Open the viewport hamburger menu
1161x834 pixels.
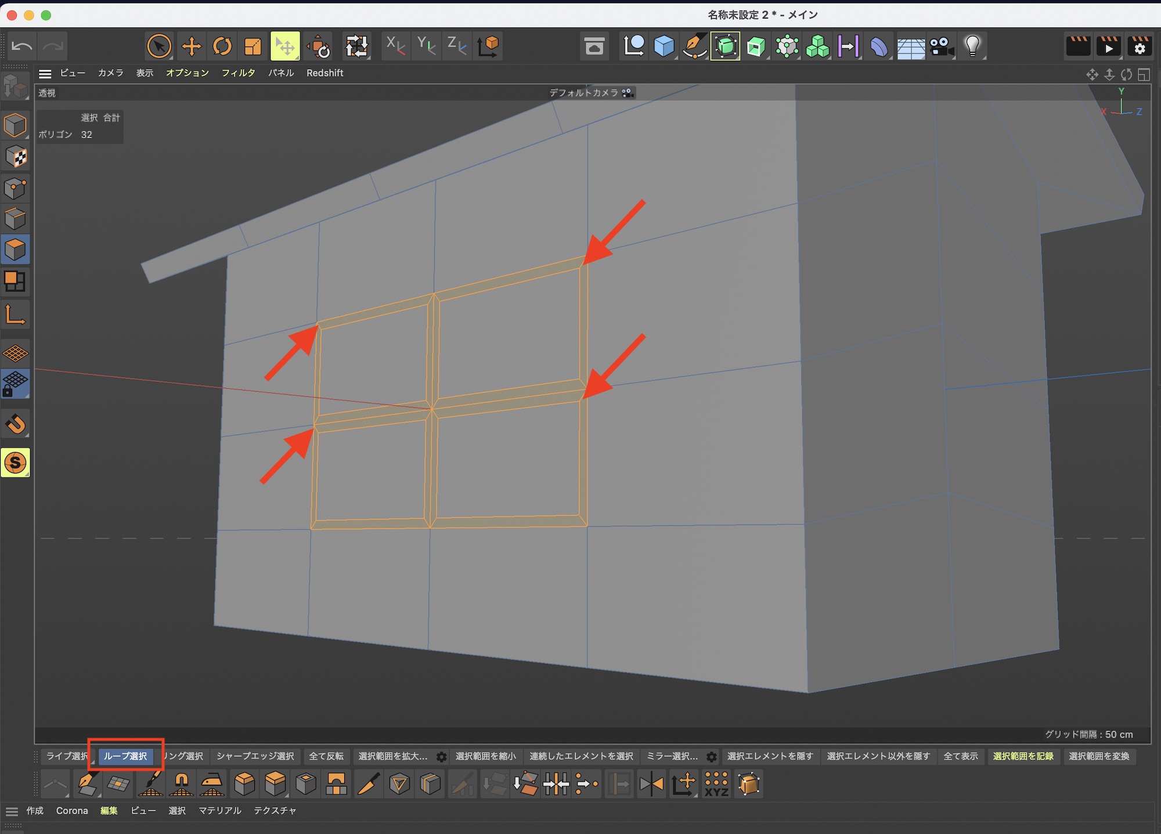[45, 74]
